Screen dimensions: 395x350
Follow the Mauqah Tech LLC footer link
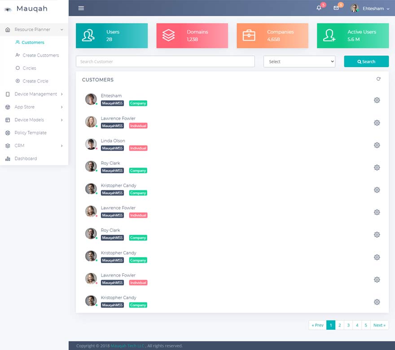click(127, 346)
